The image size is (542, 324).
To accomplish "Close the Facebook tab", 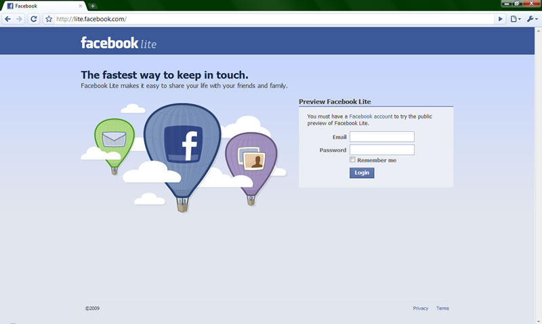I will tap(80, 6).
